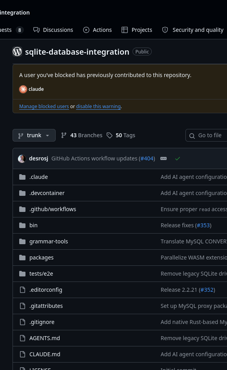Open the .claude row's commit message
Viewport: 227px width, 370px height.
(194, 177)
